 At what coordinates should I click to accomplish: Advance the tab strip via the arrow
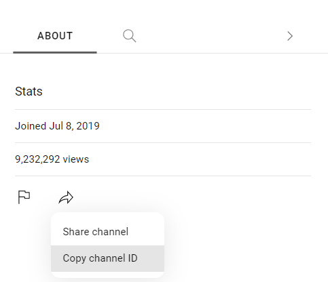click(290, 36)
